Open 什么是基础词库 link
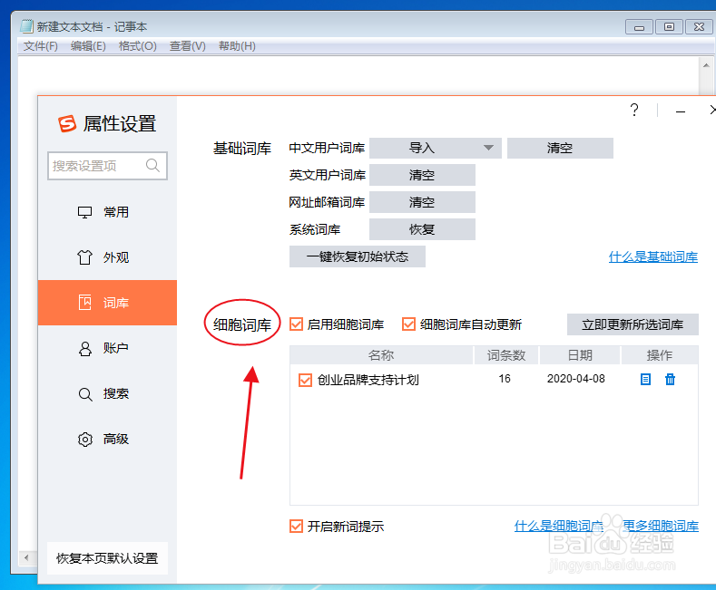 click(653, 256)
